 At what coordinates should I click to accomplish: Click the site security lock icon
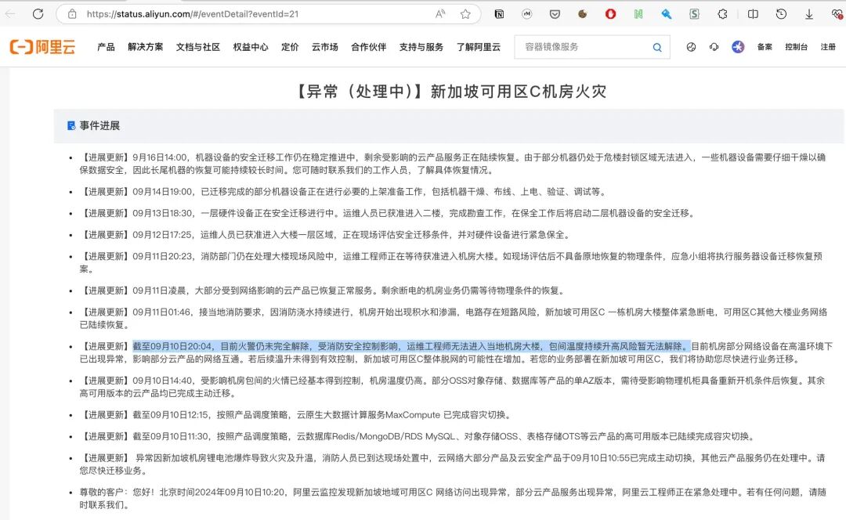click(x=72, y=14)
